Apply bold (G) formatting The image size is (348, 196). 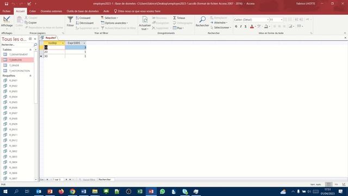pyautogui.click(x=236, y=27)
